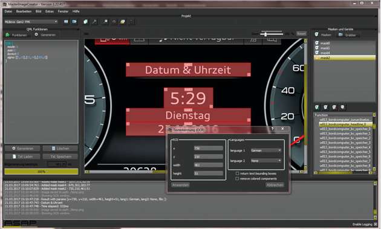Click the green house Funktionen icon
The height and width of the screenshot is (229, 381).
[7, 35]
